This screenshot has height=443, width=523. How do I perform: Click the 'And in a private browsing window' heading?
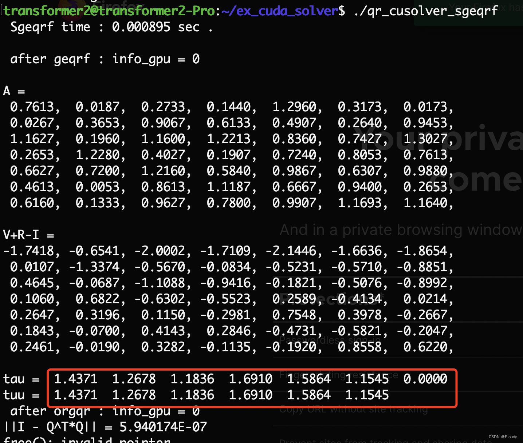click(x=400, y=230)
